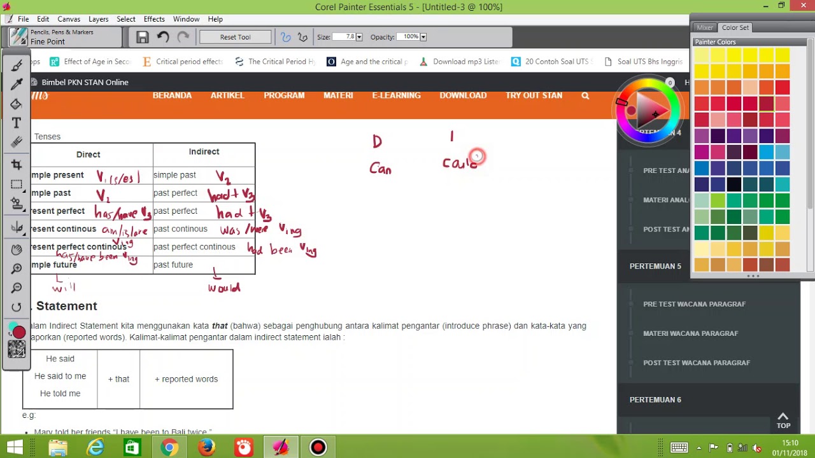Click the MATERI navigation link
This screenshot has height=458, width=815.
pos(338,95)
